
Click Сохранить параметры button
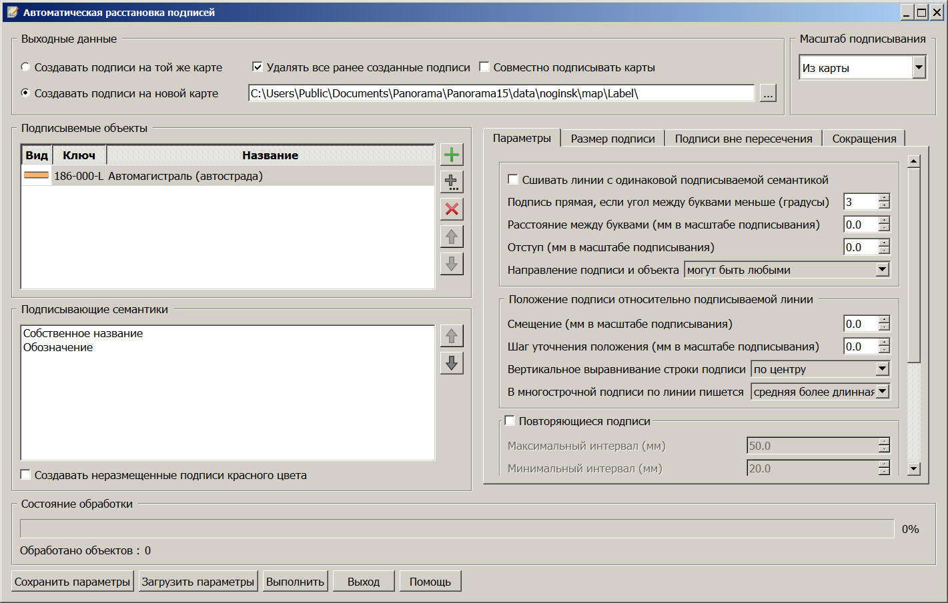click(73, 582)
